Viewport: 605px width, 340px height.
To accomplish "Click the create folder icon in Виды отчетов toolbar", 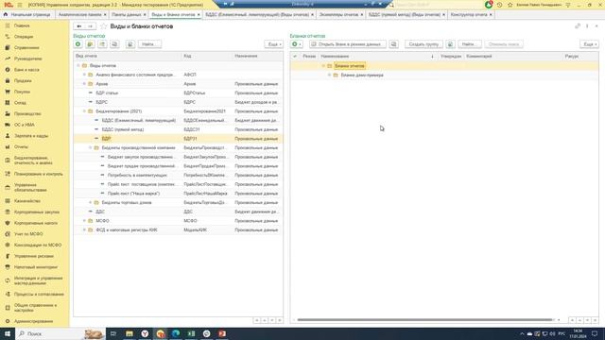I will tap(91, 44).
